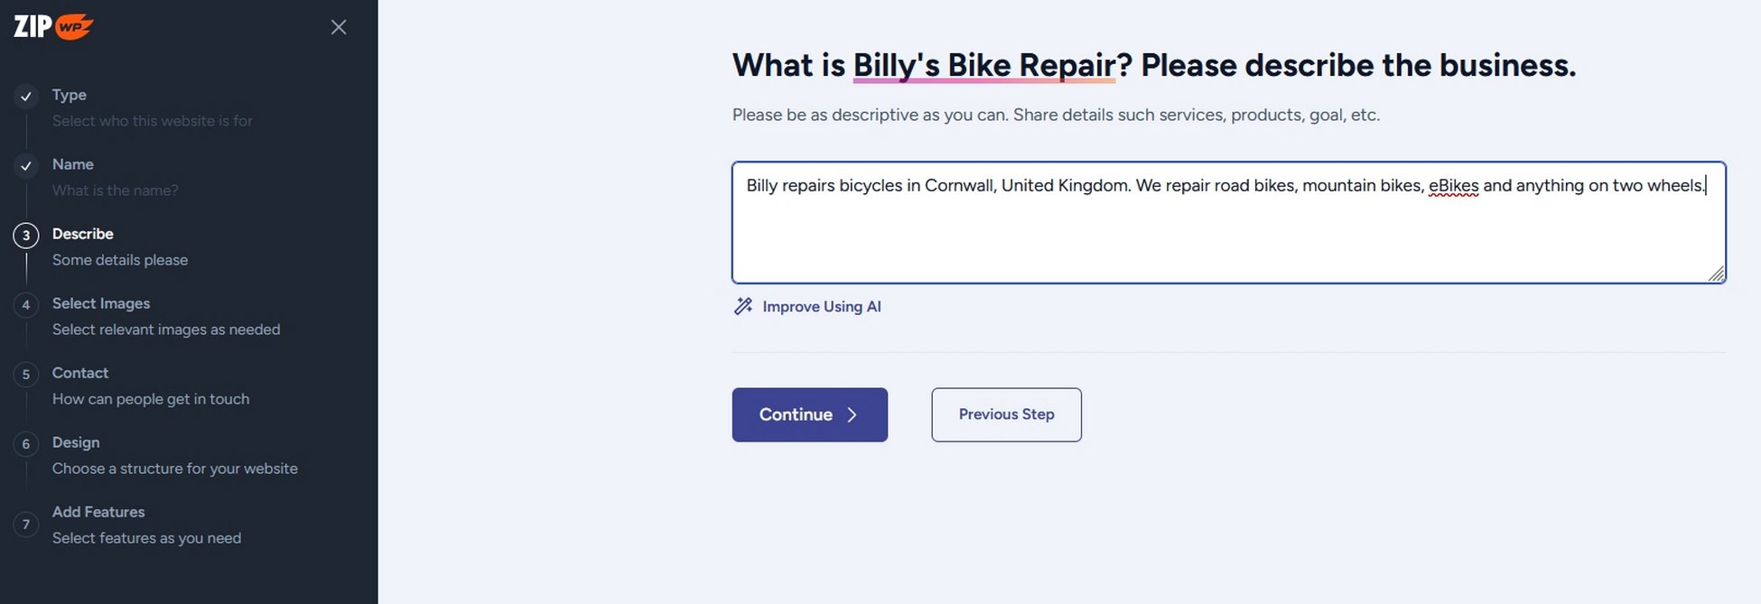Click the ZipWP logo
The height and width of the screenshot is (604, 1761).
pyautogui.click(x=53, y=26)
